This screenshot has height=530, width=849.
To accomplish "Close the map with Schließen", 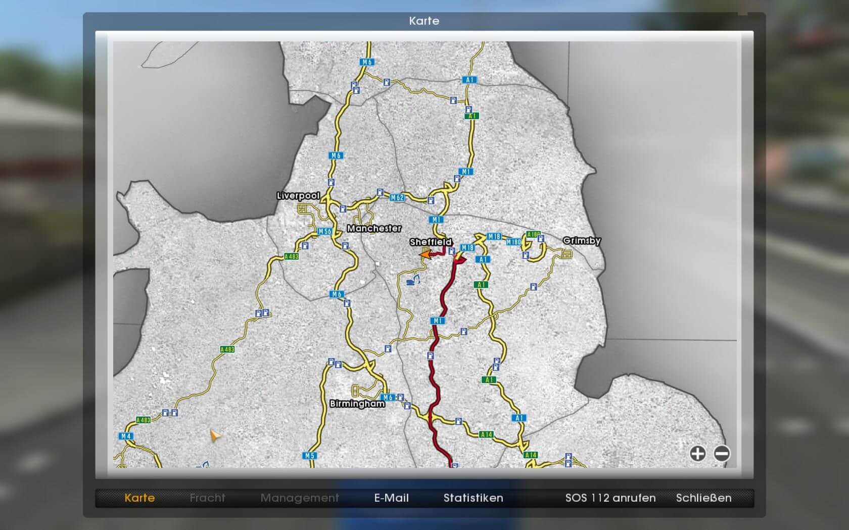I will (x=703, y=498).
